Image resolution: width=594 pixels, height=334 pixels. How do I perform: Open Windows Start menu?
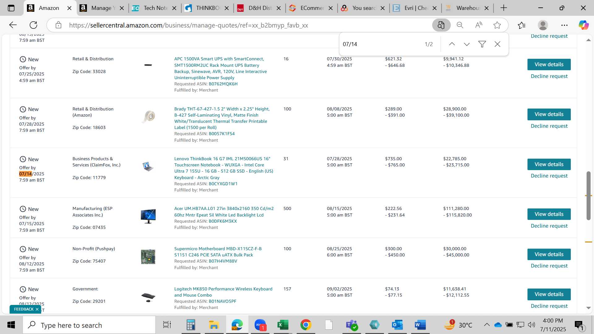tap(11, 325)
